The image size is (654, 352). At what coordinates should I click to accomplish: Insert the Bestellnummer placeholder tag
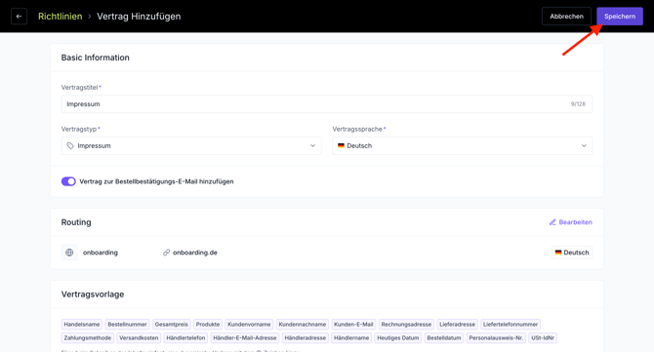coord(127,325)
